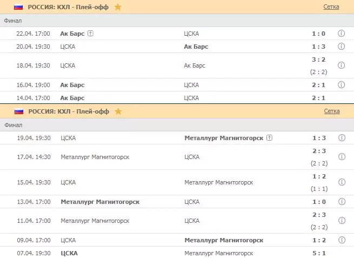Open info icon for 13.04 Металлург–ЦСКА match
This screenshot has height=258, width=354.
342,202
